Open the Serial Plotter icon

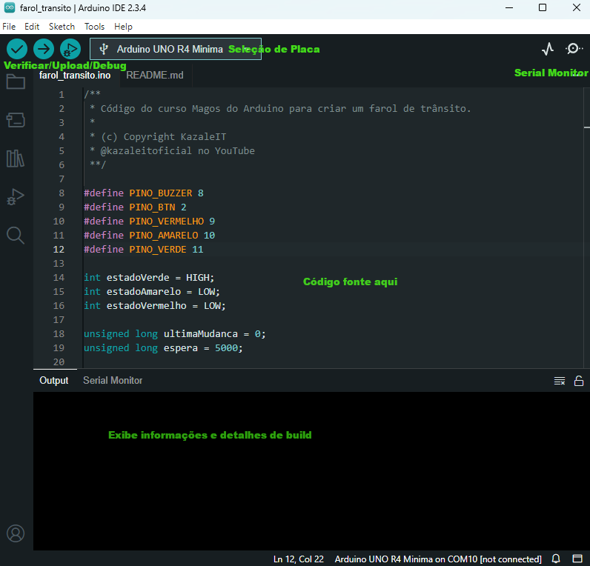click(548, 49)
